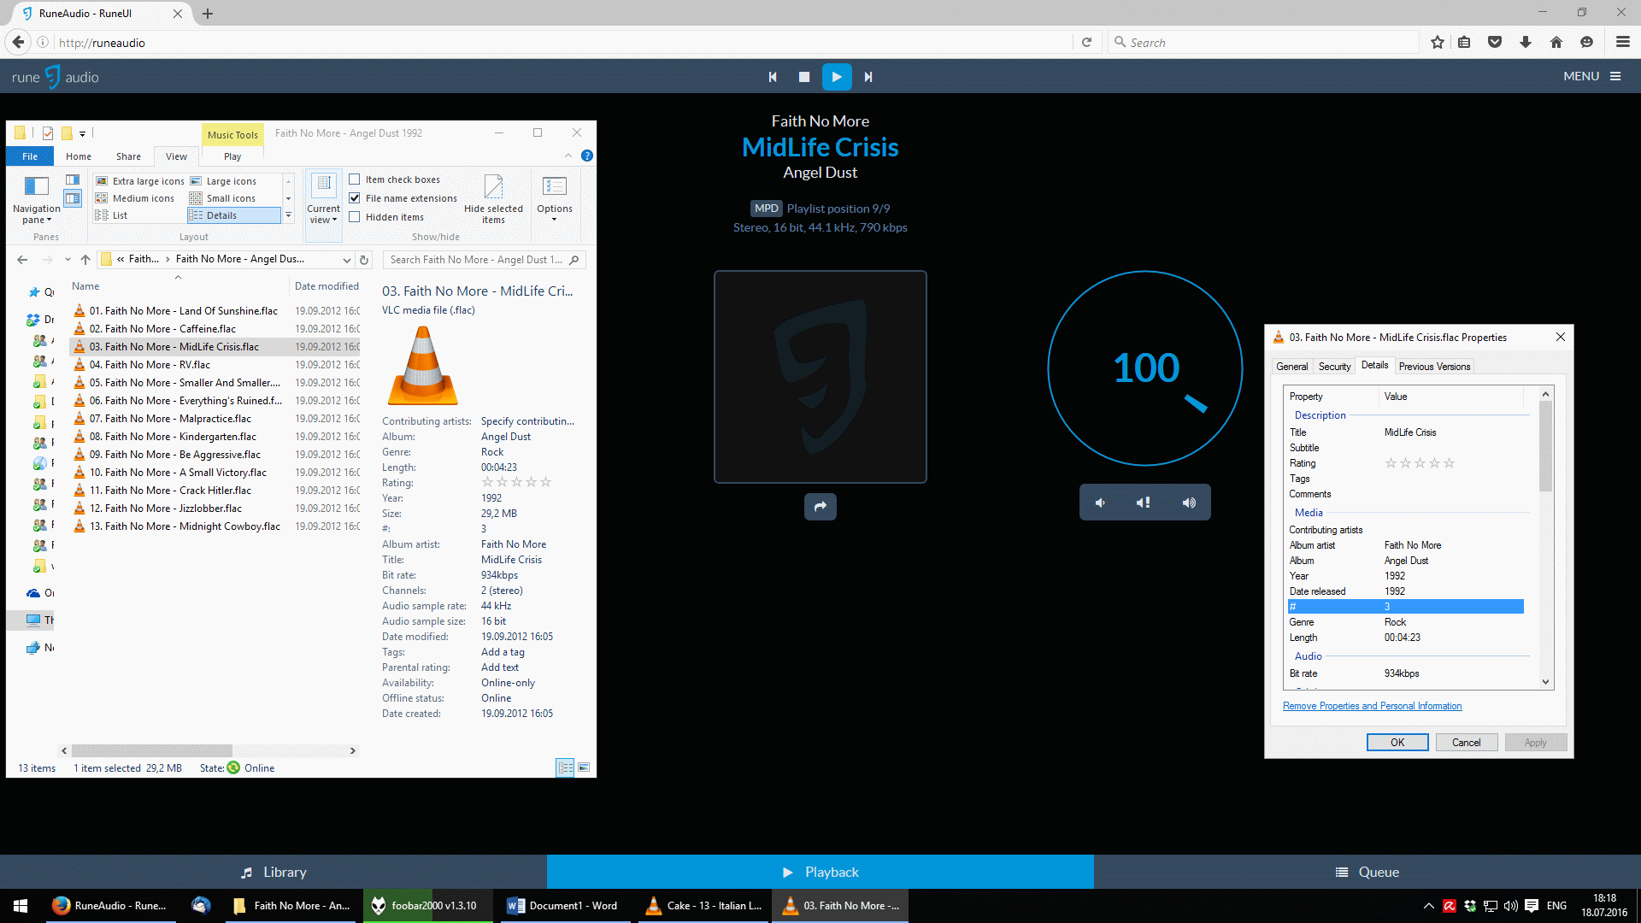Click OK in Properties dialog

coord(1397,743)
